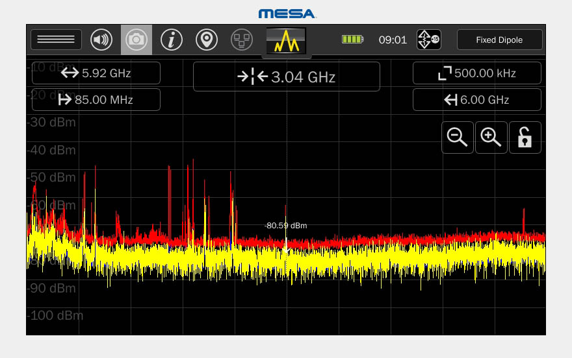Check the battery status indicator
The image size is (572, 358).
(352, 40)
